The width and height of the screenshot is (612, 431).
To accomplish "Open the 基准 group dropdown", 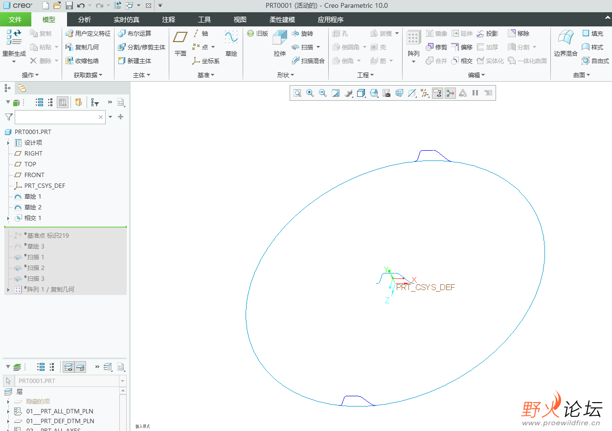I will click(206, 75).
